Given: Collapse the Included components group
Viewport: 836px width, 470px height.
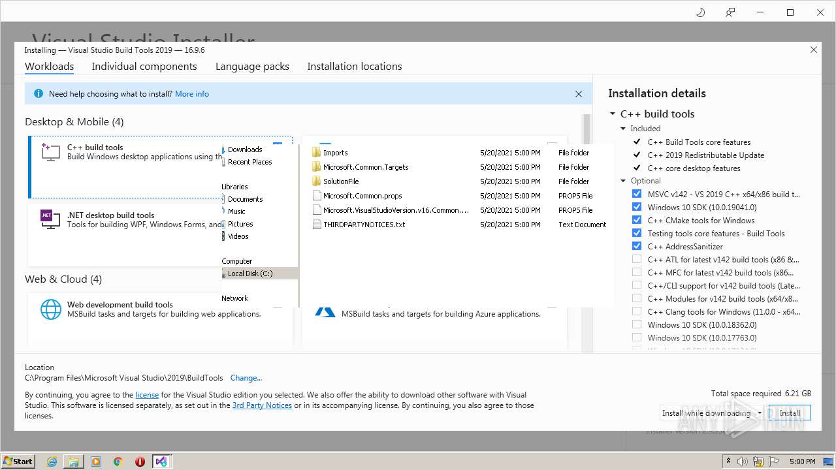Looking at the screenshot, I should pos(624,129).
